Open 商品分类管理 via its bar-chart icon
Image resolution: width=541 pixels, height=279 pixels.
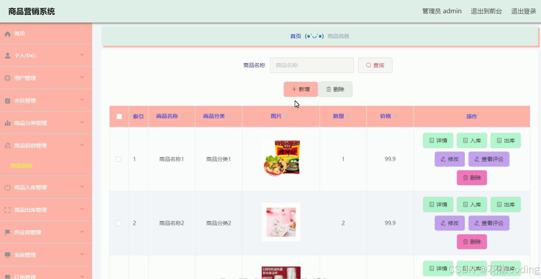[x=8, y=122]
